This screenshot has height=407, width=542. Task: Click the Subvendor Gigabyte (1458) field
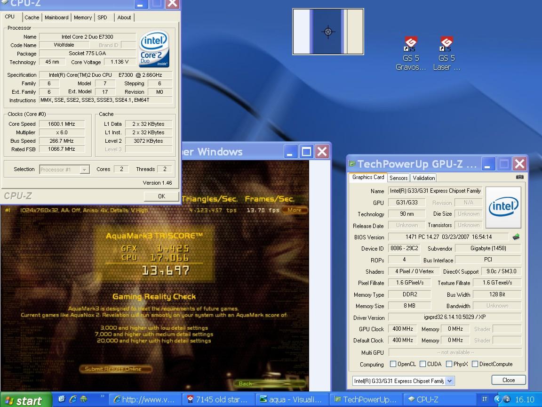(488, 249)
